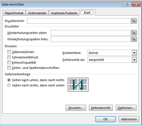142x125 pixels.
Task: Click the help question mark icon
Action: (127, 4)
